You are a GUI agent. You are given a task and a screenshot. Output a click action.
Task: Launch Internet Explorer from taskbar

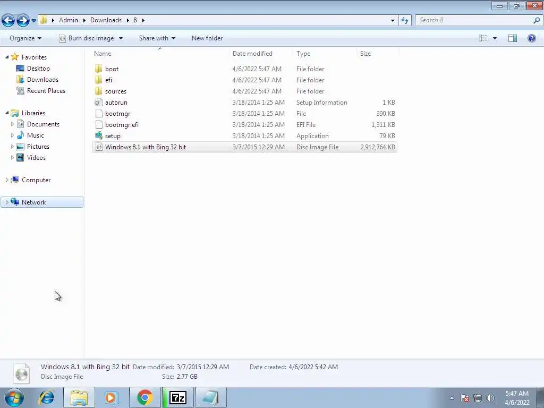pos(47,397)
